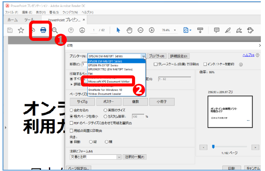Image resolution: width=265 pixels, height=171 pixels.
Task: Open the 表示(V) menu
Action: [x=41, y=13]
